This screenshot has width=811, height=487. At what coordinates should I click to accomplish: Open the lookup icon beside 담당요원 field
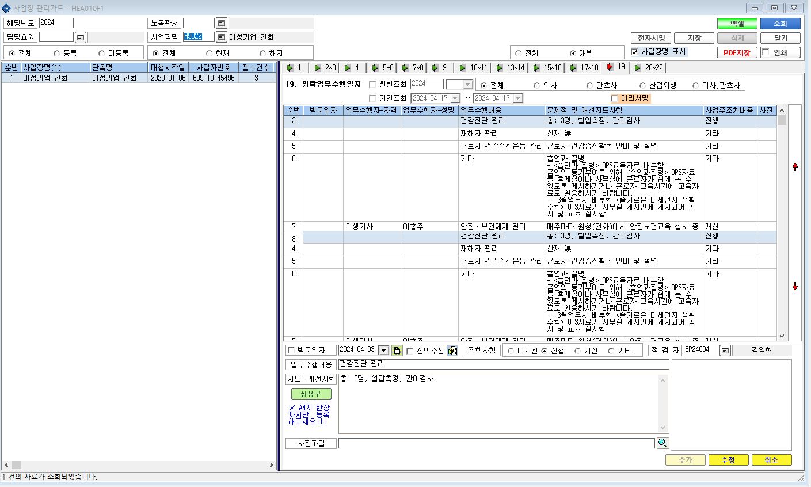point(81,37)
